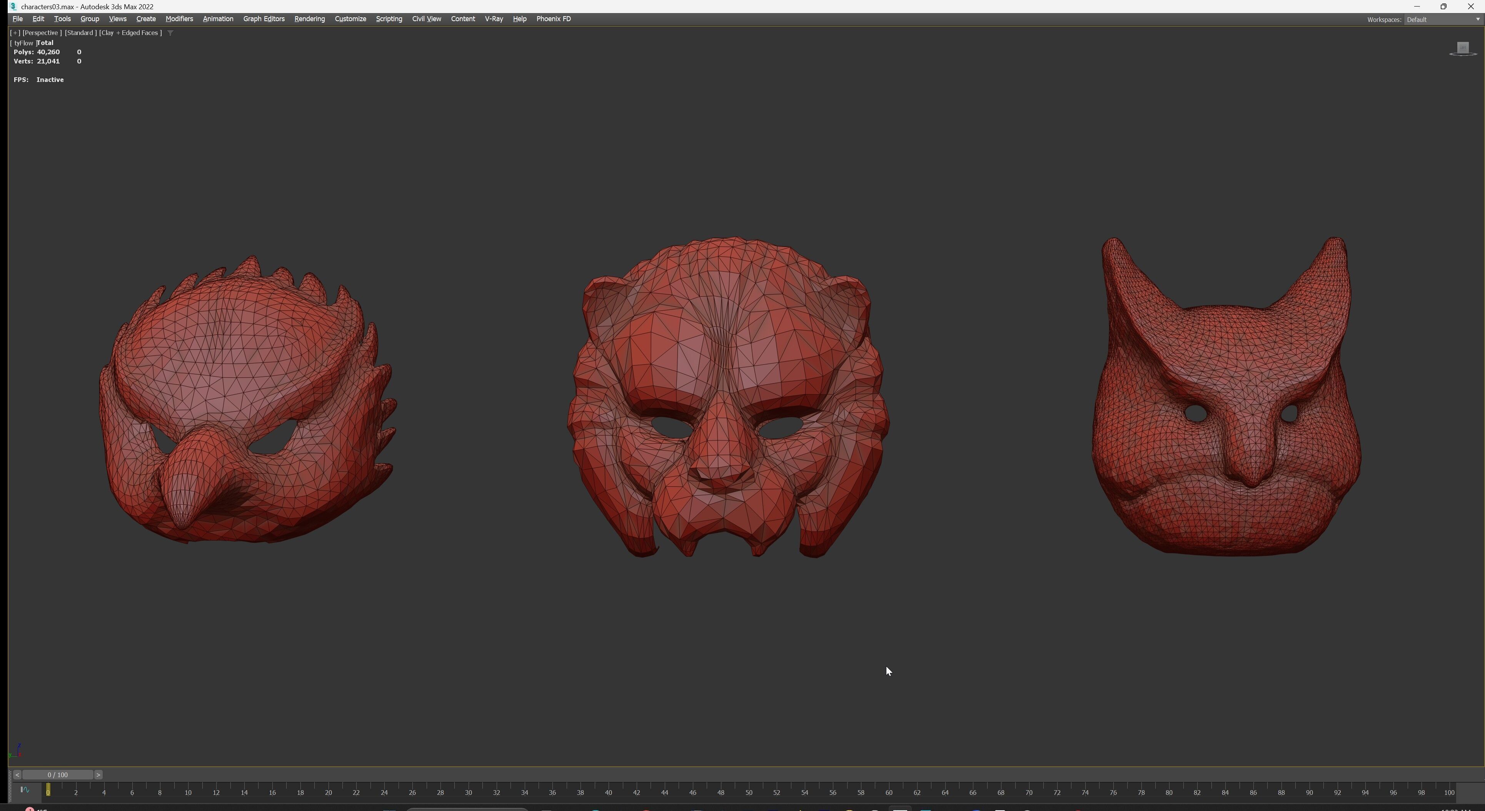Click the 0 / 100 time slider handle

(x=58, y=775)
